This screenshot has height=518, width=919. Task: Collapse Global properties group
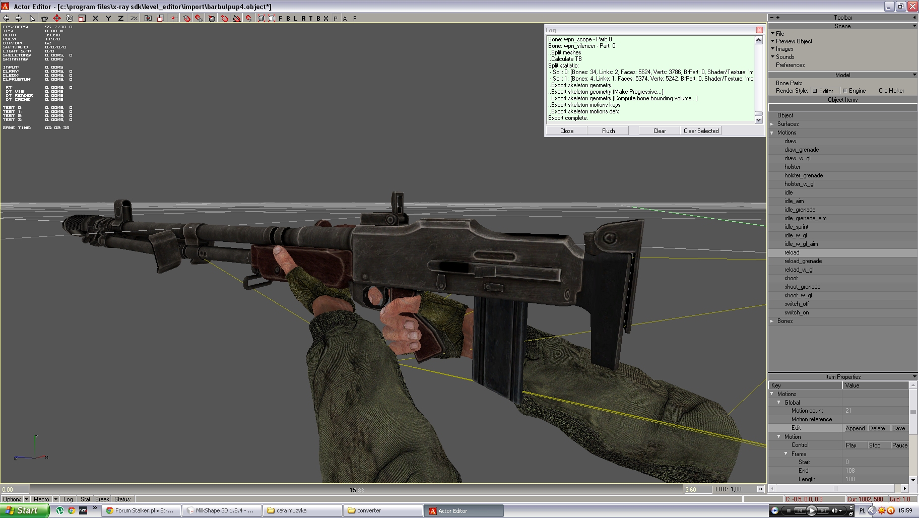pos(779,402)
